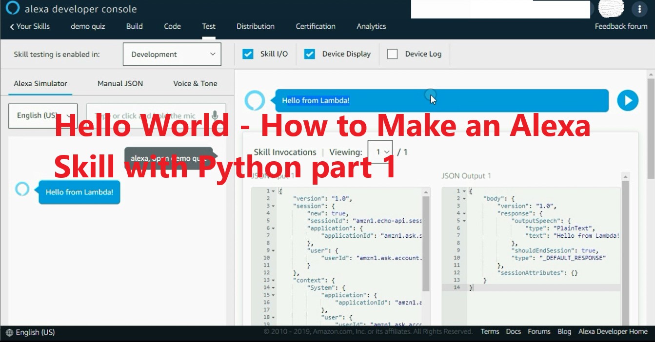Open the vertical dots menu top right
This screenshot has width=655, height=342.
pos(639,9)
